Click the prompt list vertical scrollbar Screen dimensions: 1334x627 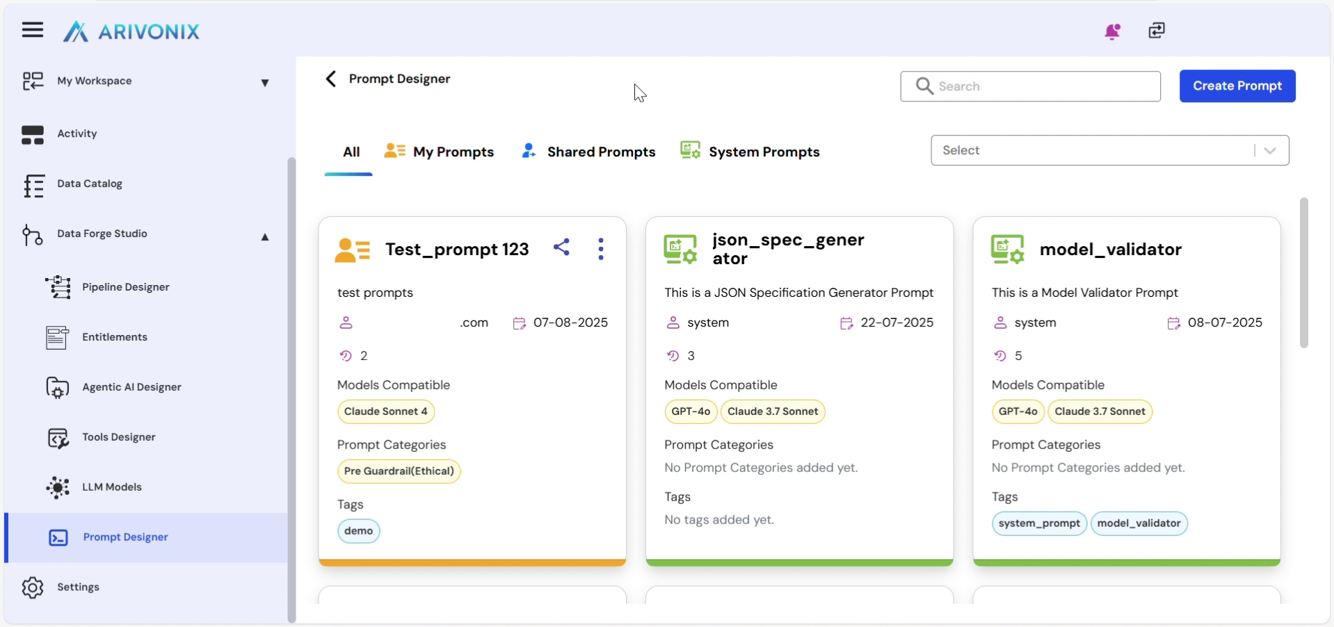click(x=1303, y=272)
